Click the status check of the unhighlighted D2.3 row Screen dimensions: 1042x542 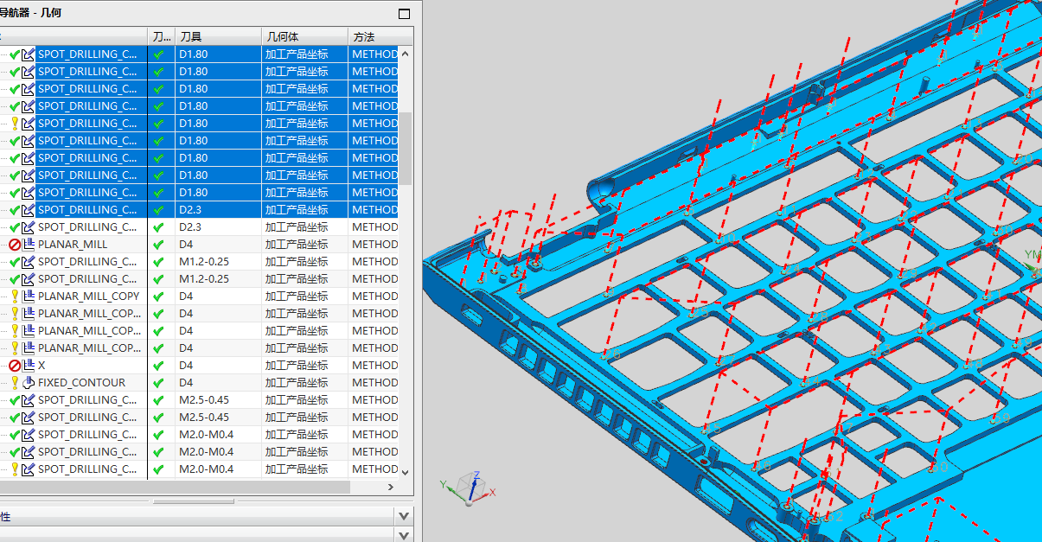click(15, 227)
